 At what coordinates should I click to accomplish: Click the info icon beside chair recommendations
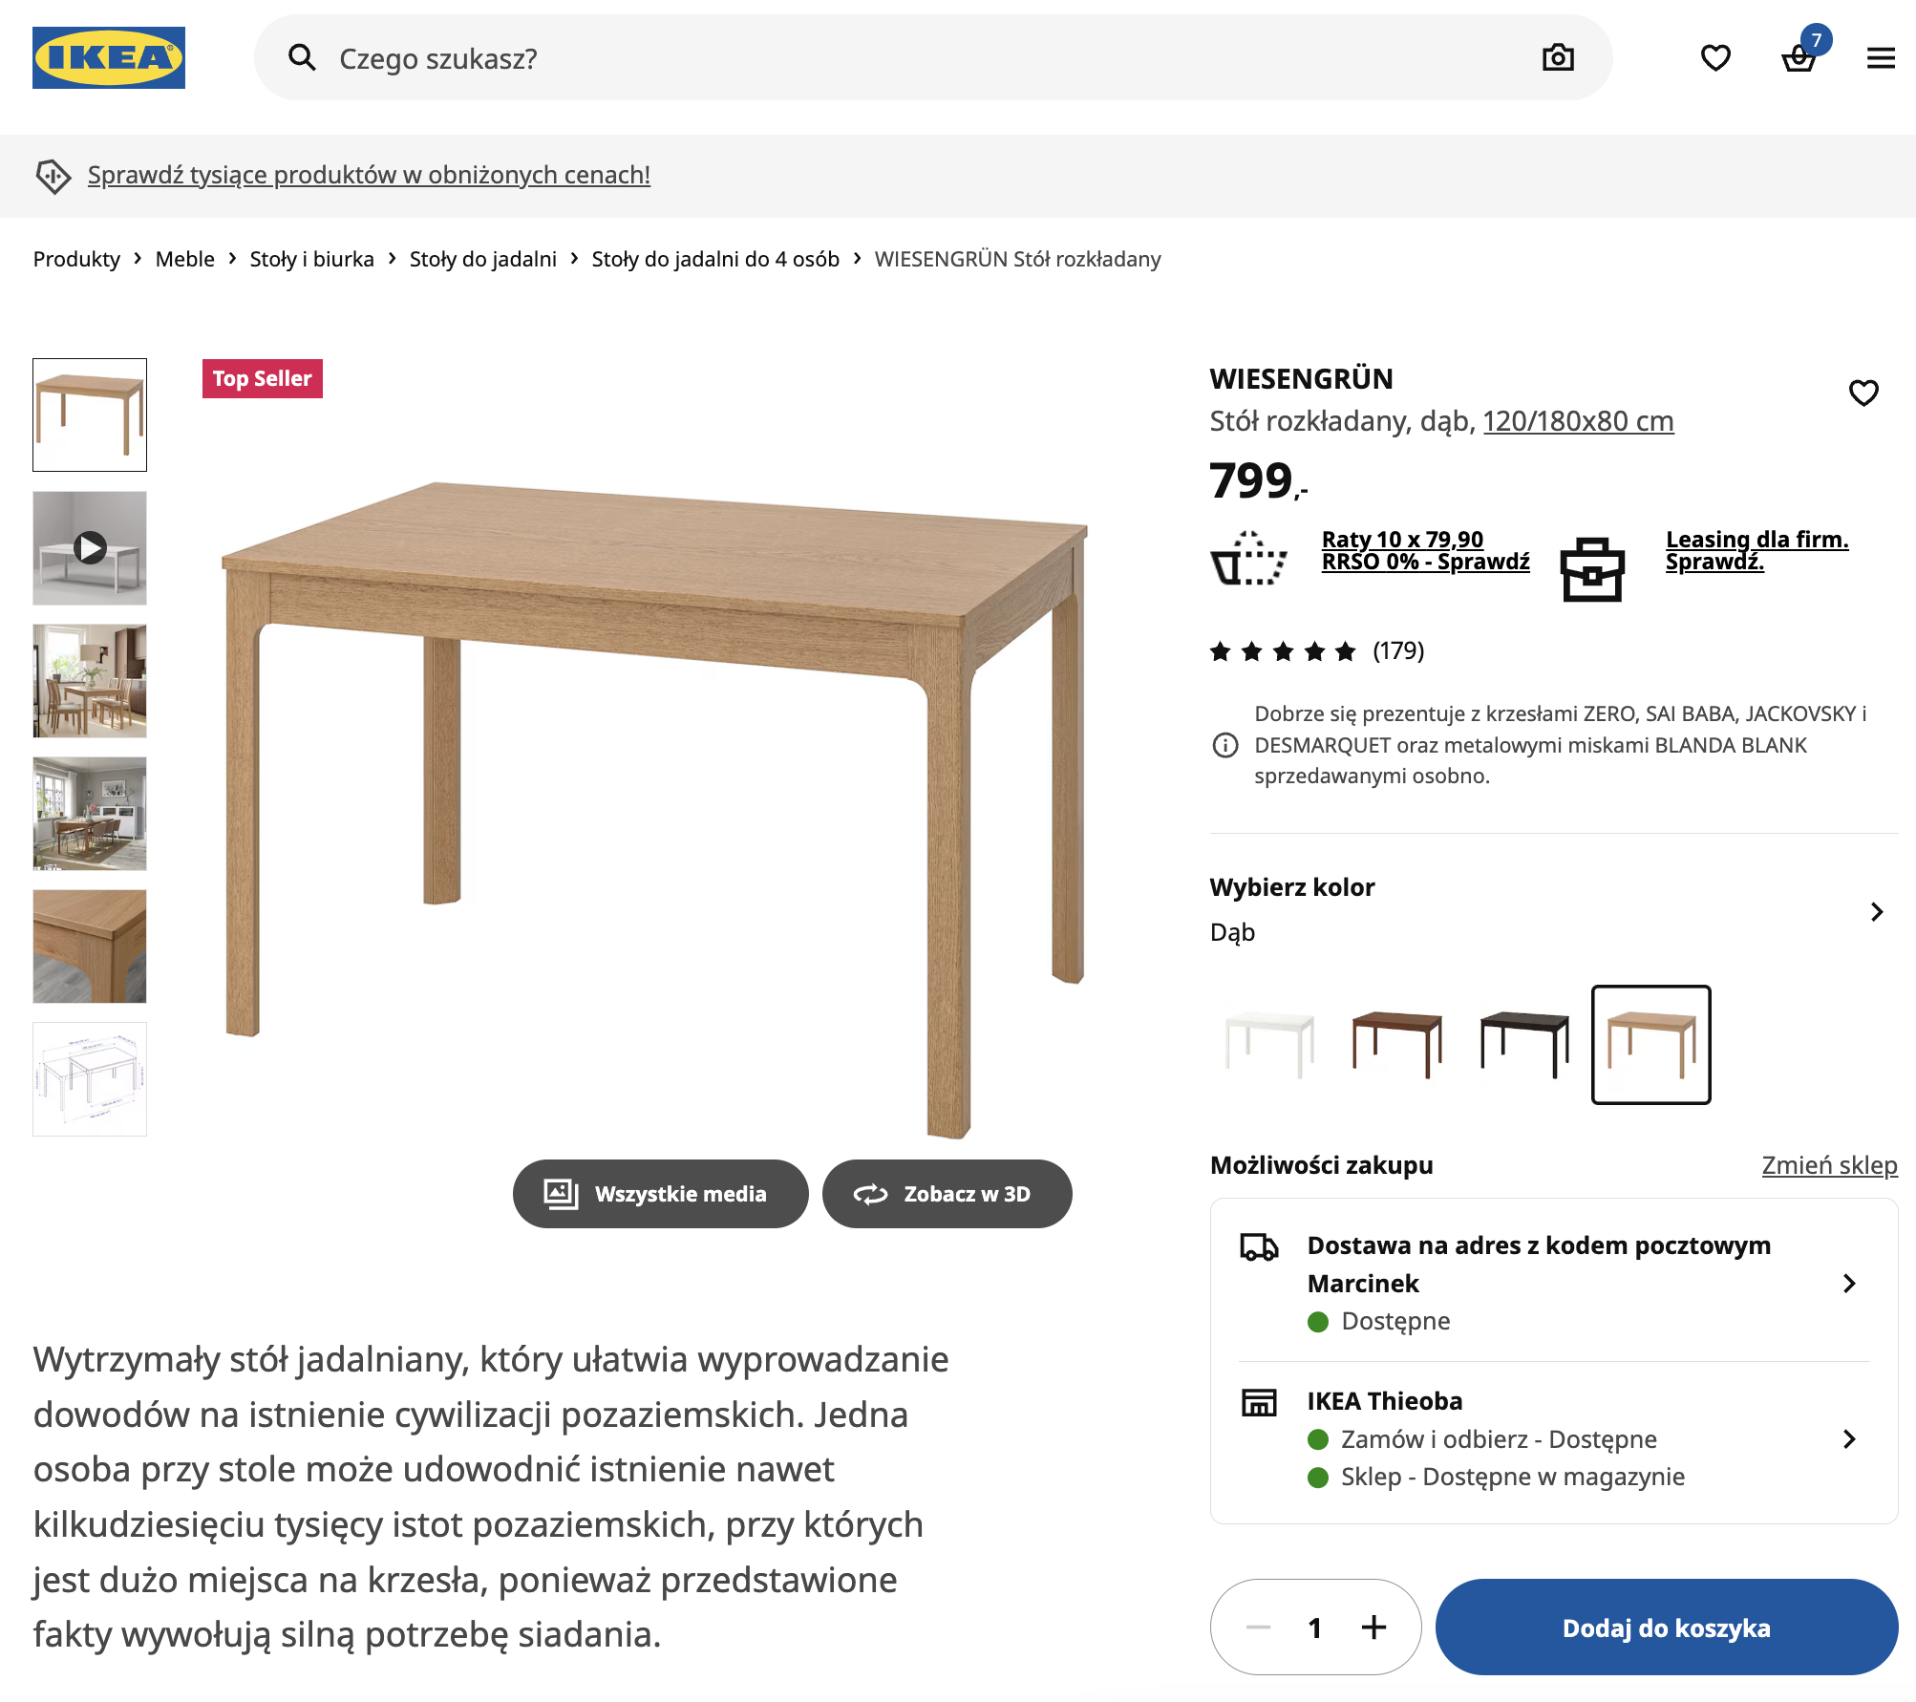tap(1224, 745)
